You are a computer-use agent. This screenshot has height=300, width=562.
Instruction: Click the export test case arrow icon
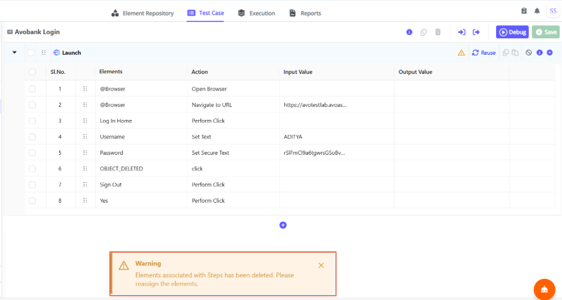tap(476, 32)
